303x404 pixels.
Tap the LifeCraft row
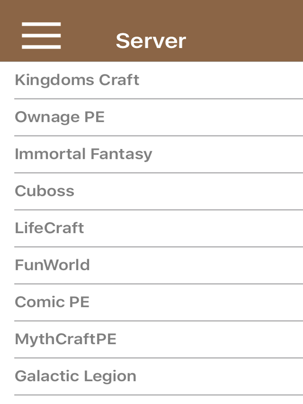151,228
